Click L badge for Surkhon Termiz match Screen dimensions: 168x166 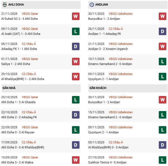162,160
